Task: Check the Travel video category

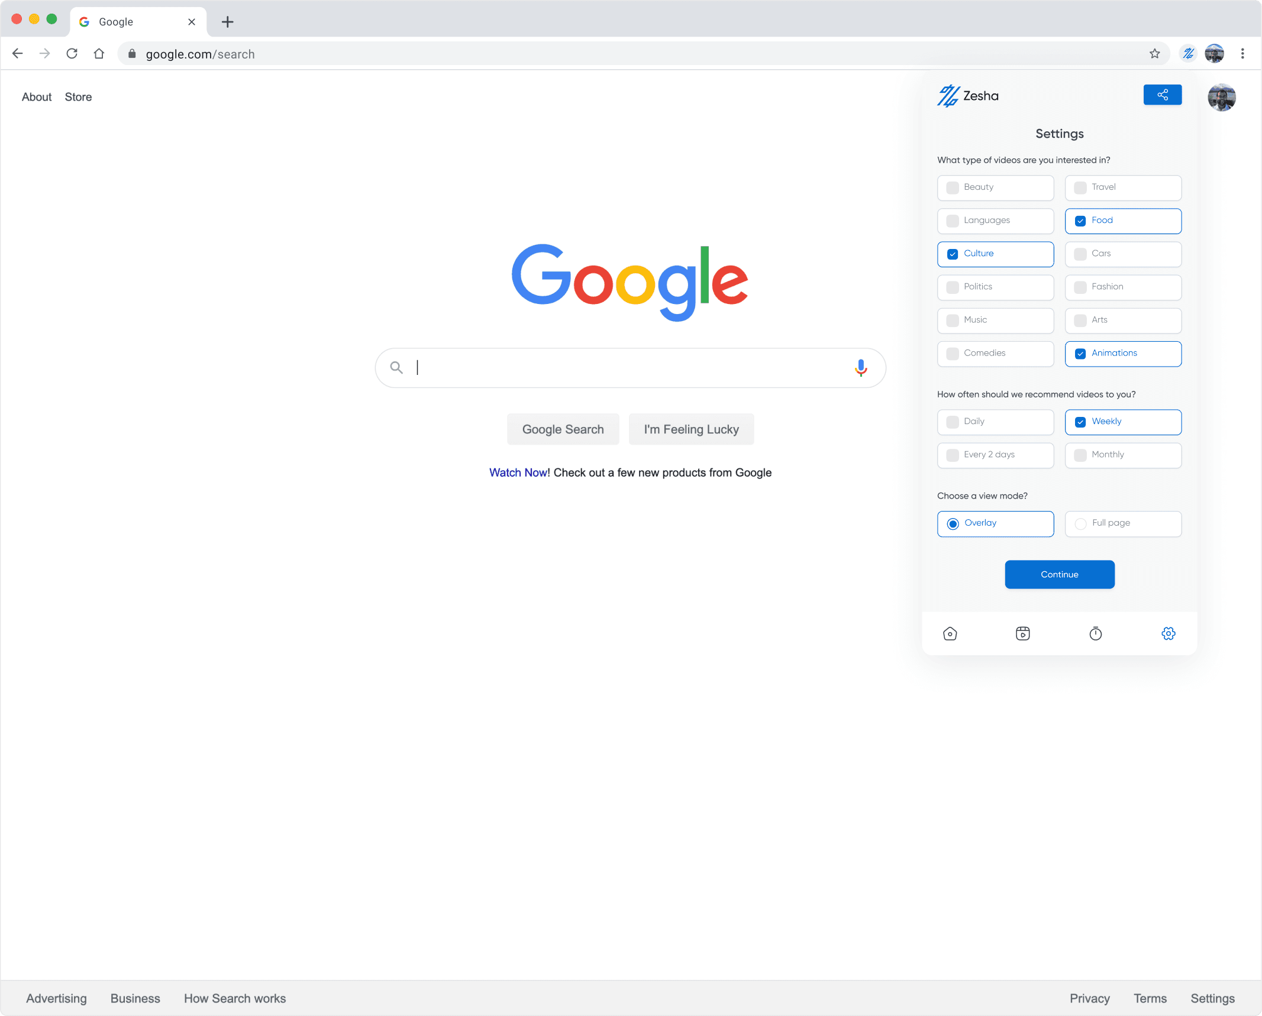Action: pos(1123,187)
